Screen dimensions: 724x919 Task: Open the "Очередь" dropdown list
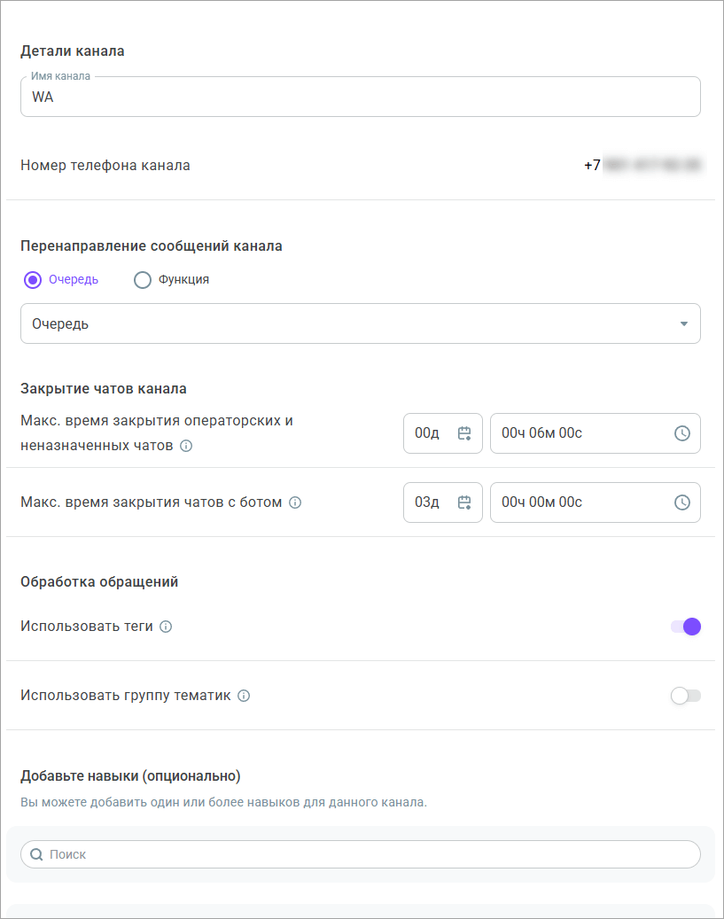pos(354,323)
